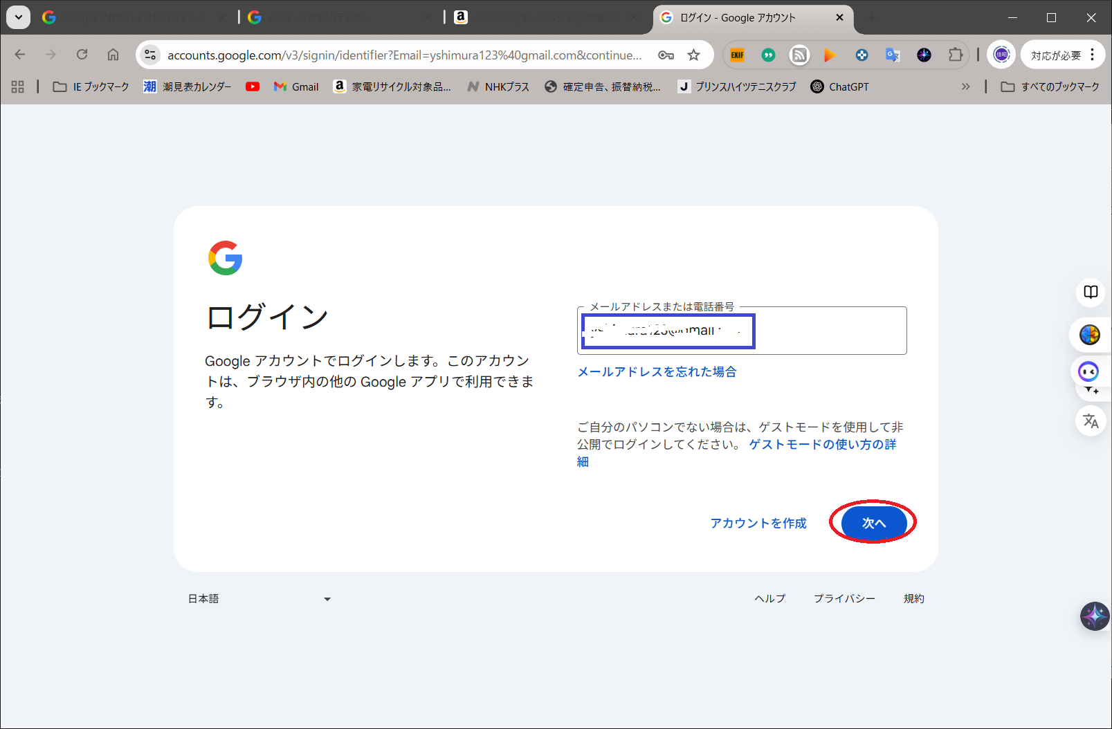The width and height of the screenshot is (1112, 729).
Task: Open the RSS feed extension
Action: (799, 55)
